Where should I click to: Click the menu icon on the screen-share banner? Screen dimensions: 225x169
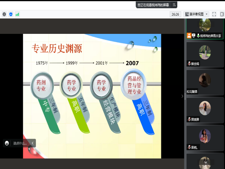(174, 5)
